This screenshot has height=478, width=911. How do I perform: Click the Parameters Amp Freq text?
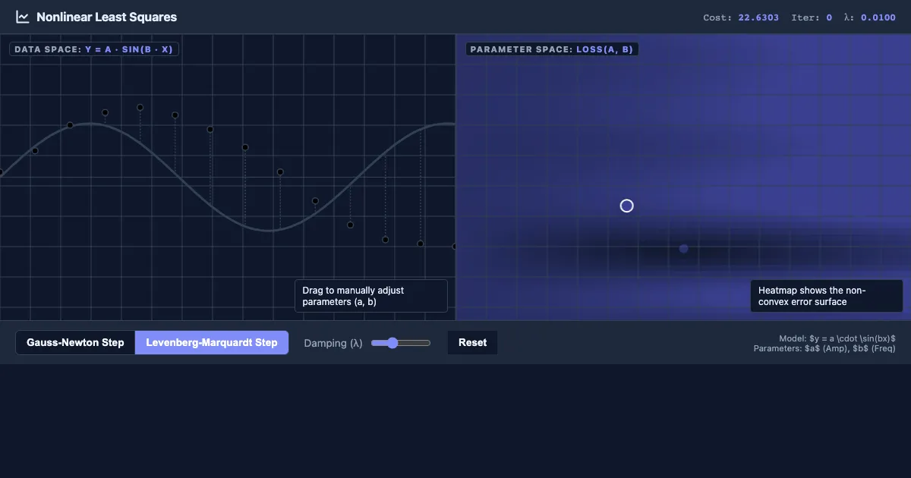coord(824,348)
